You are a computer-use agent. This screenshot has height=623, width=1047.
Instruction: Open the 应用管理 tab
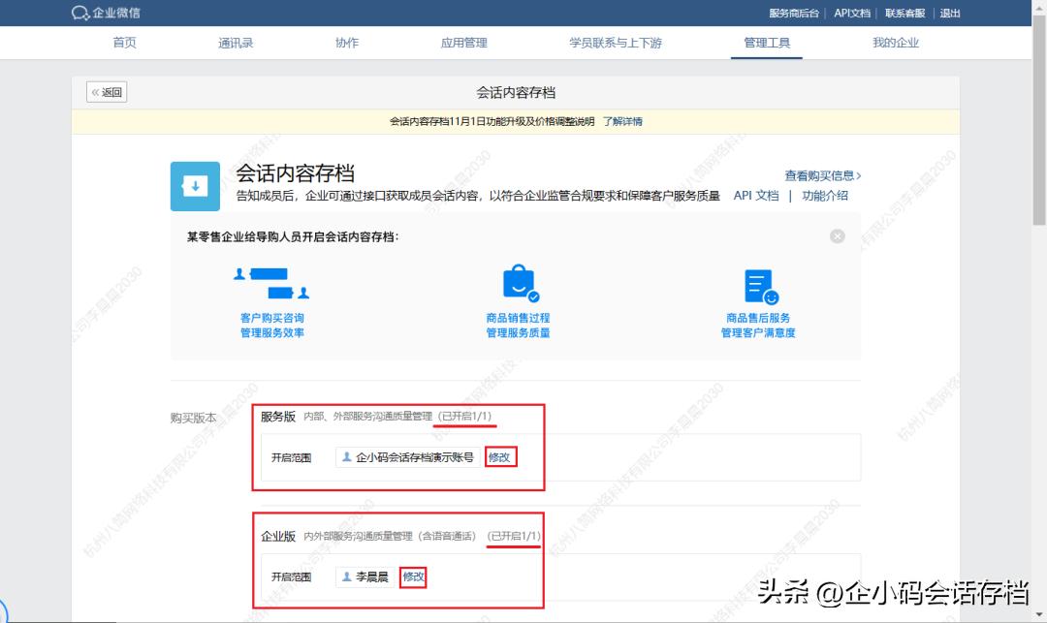point(463,43)
